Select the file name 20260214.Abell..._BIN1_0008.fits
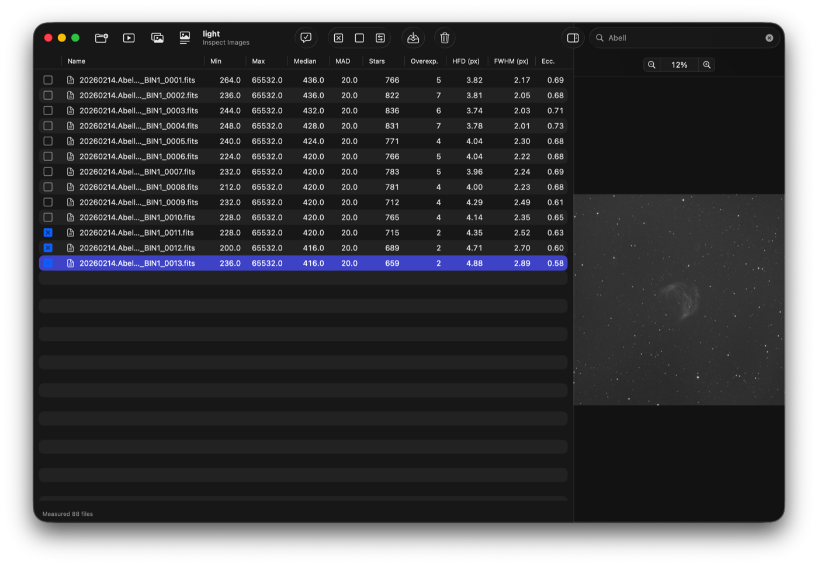 138,187
